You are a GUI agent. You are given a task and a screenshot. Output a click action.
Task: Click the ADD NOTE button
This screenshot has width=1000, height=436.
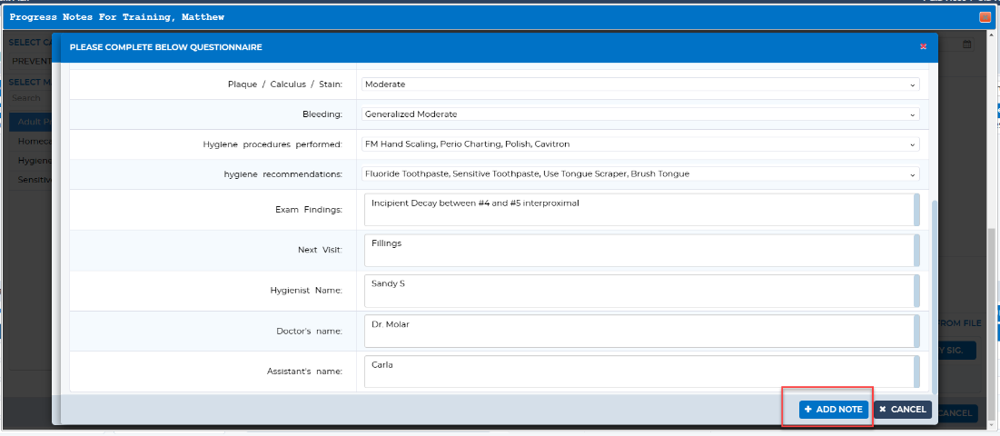[834, 410]
